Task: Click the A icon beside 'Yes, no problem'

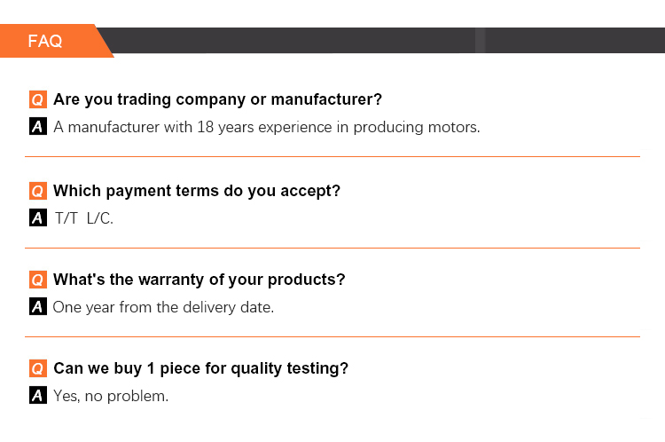Action: coord(37,396)
